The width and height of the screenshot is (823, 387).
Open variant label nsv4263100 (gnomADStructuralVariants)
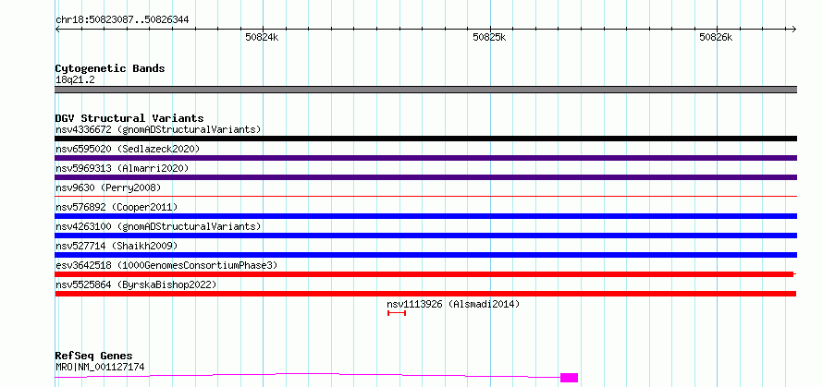coord(158,226)
